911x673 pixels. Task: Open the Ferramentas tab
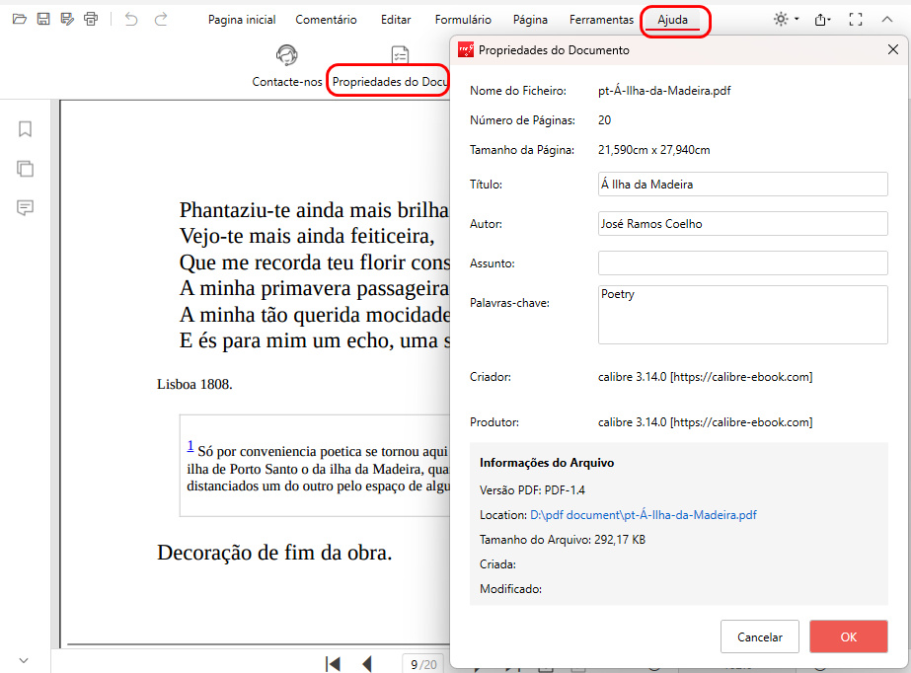[601, 20]
